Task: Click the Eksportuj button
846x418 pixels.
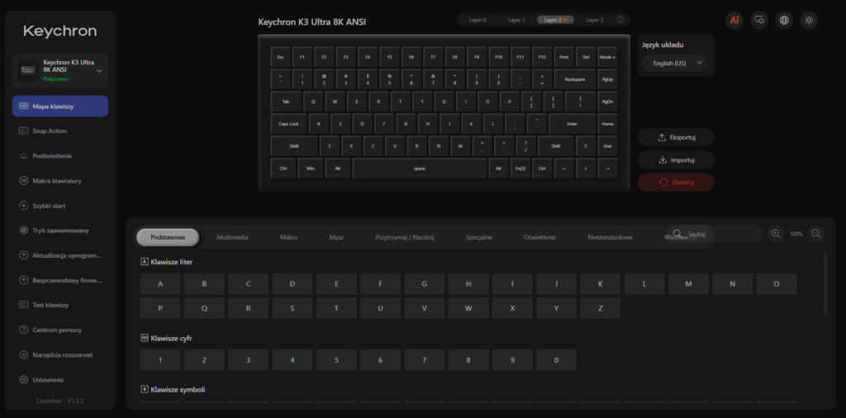Action: [x=676, y=137]
